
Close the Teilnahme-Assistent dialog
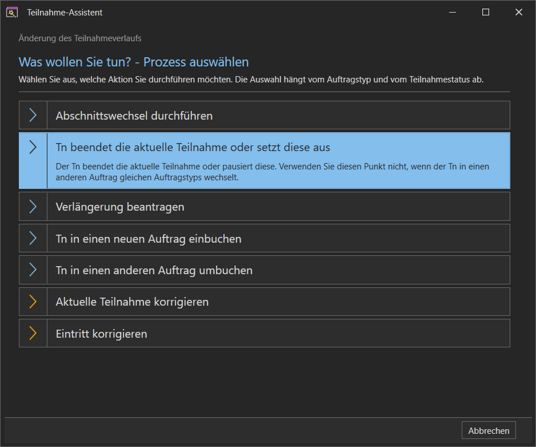coord(518,13)
